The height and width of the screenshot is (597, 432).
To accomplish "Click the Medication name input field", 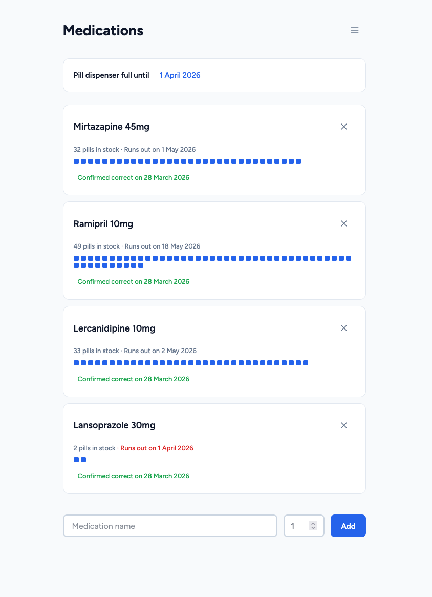I will click(x=170, y=526).
